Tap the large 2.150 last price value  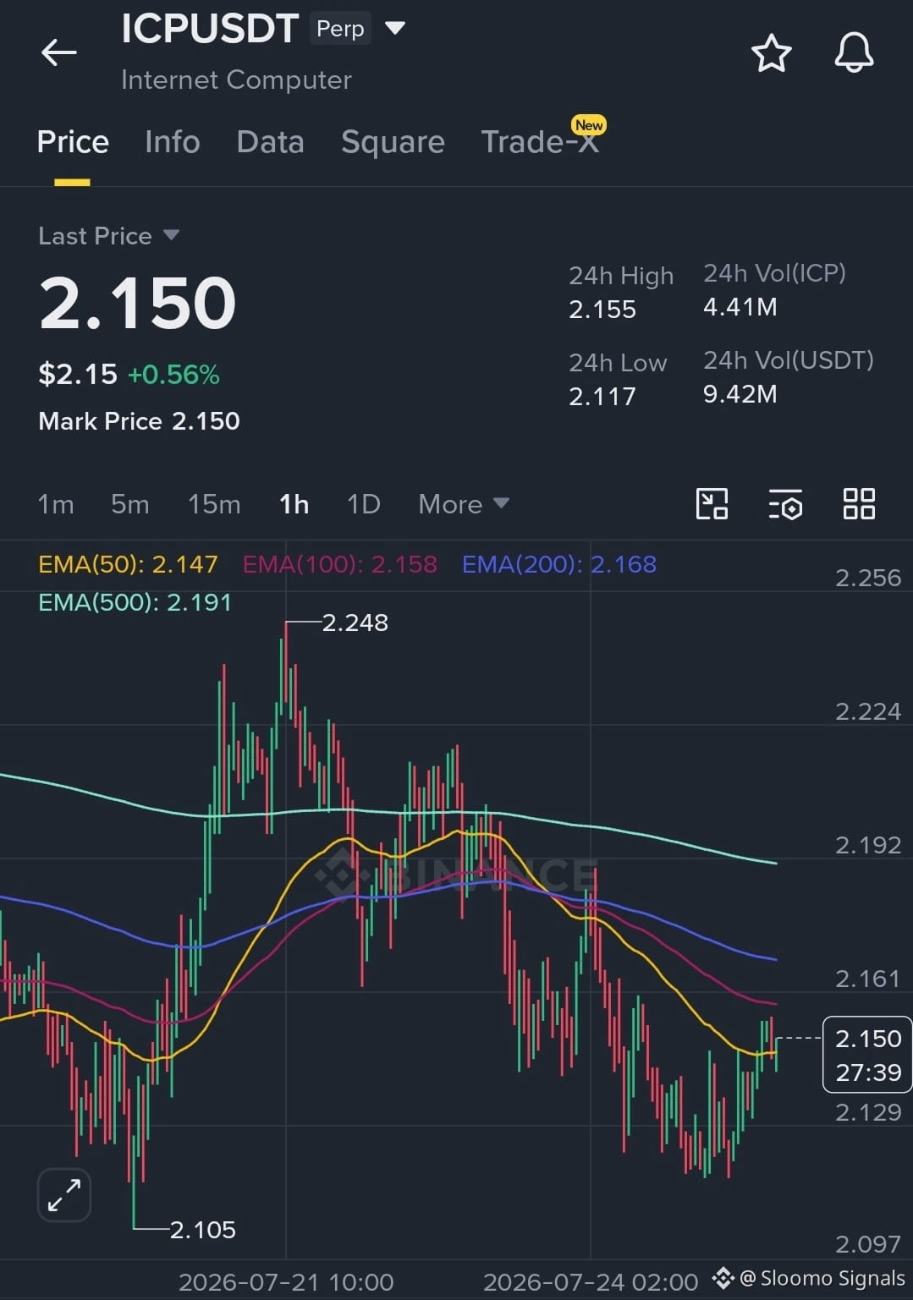[138, 303]
